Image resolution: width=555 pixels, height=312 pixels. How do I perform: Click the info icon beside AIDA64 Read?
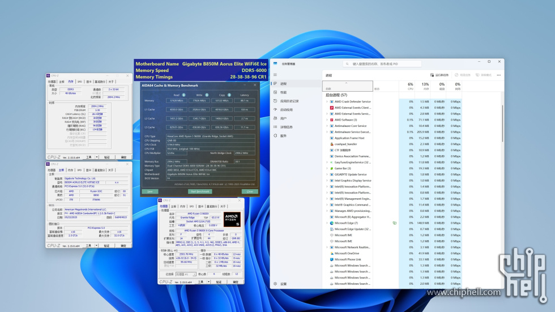pyautogui.click(x=183, y=95)
